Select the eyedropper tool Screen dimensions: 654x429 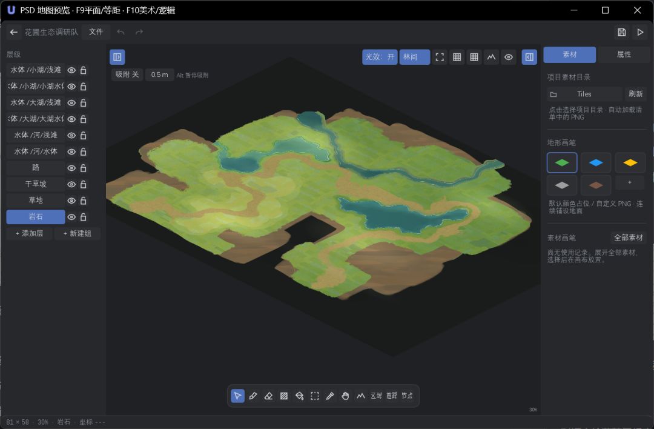[x=330, y=396]
